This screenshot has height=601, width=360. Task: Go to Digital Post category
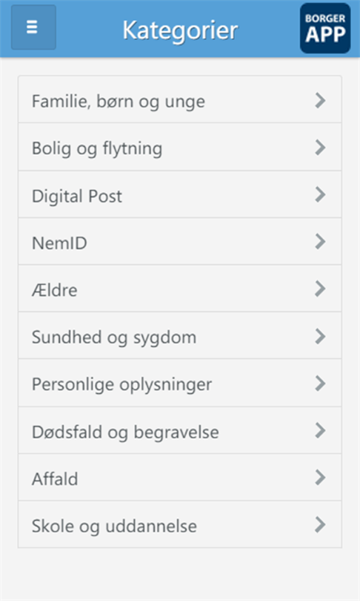click(180, 194)
